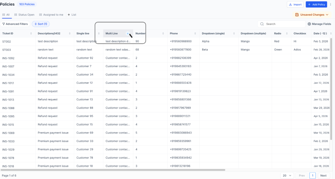Click sort icon in Descriptionq3432 column header

(x=70, y=33)
